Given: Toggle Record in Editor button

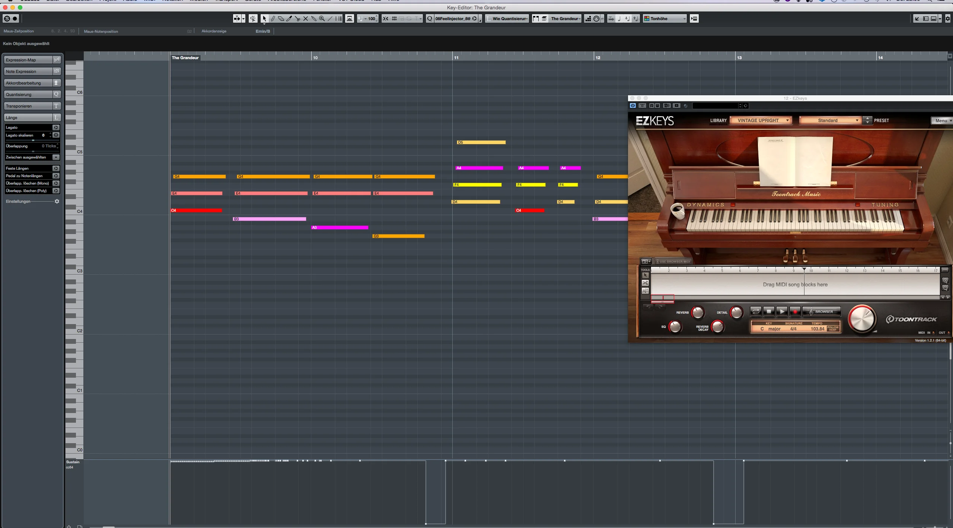Looking at the screenshot, I should click(15, 19).
